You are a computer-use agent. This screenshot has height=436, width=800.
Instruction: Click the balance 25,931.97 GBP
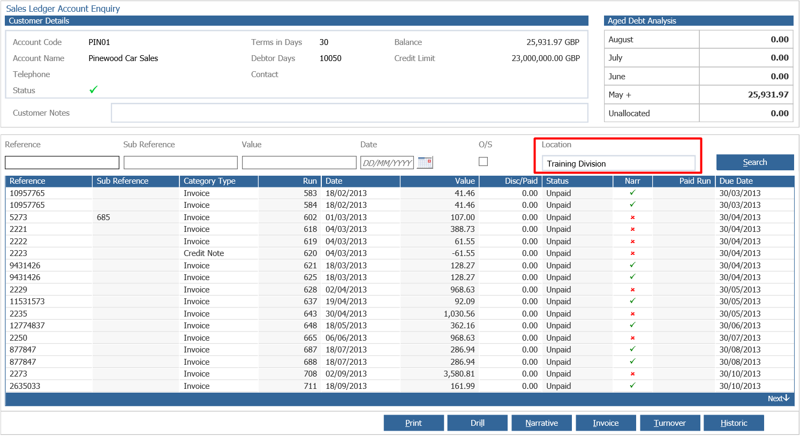[553, 42]
